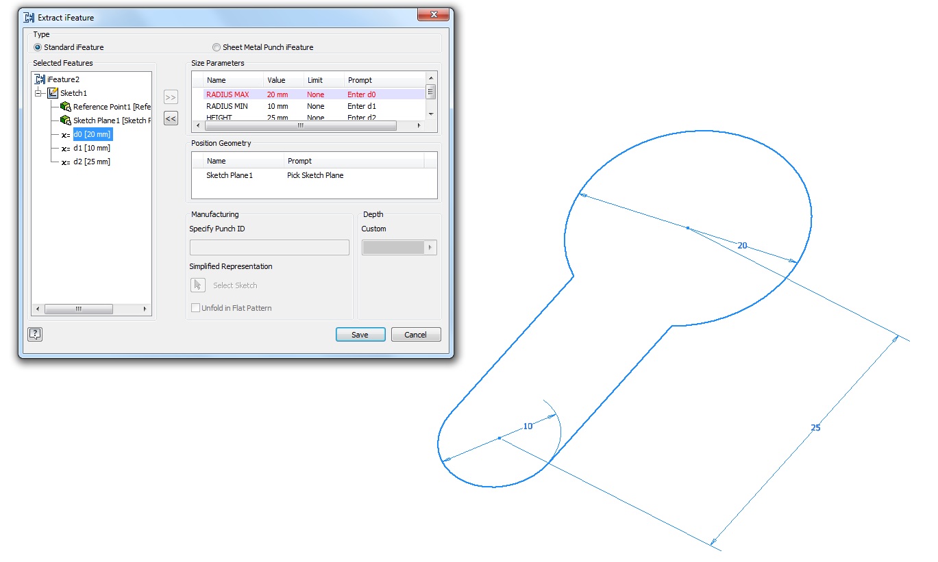Screen dimensions: 938x562
Task: Select the Sheet Metal Punch iFeature option
Action: [x=217, y=47]
